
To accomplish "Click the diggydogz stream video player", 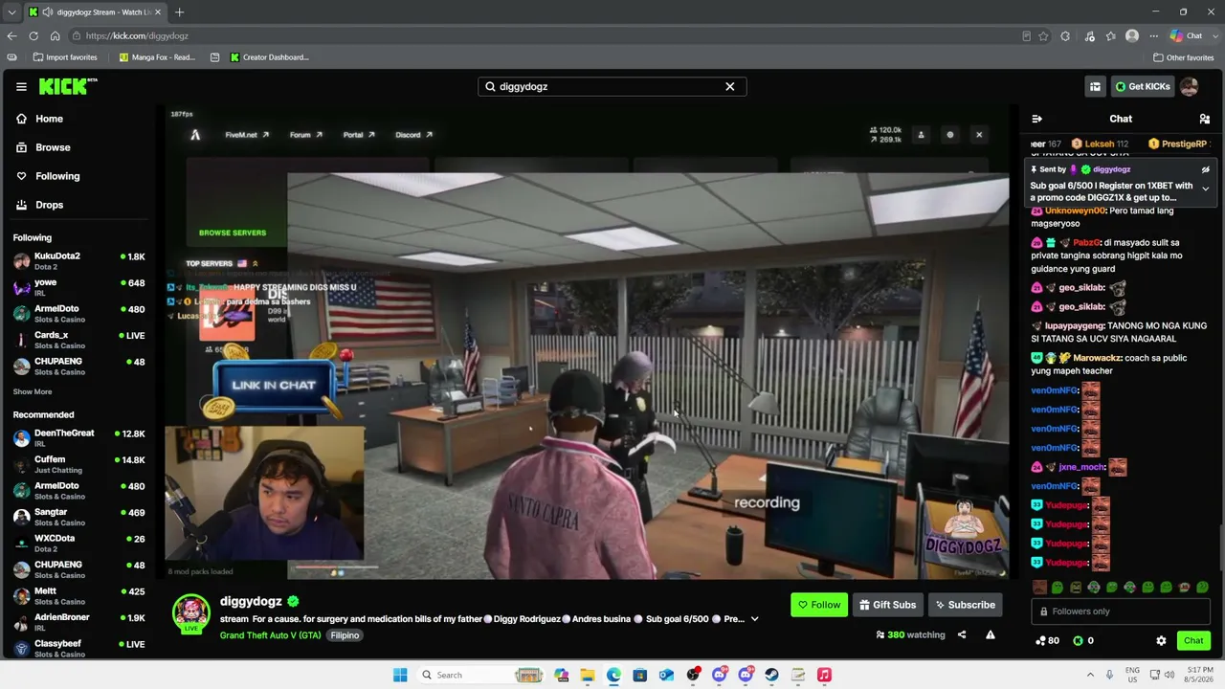I will [x=588, y=343].
